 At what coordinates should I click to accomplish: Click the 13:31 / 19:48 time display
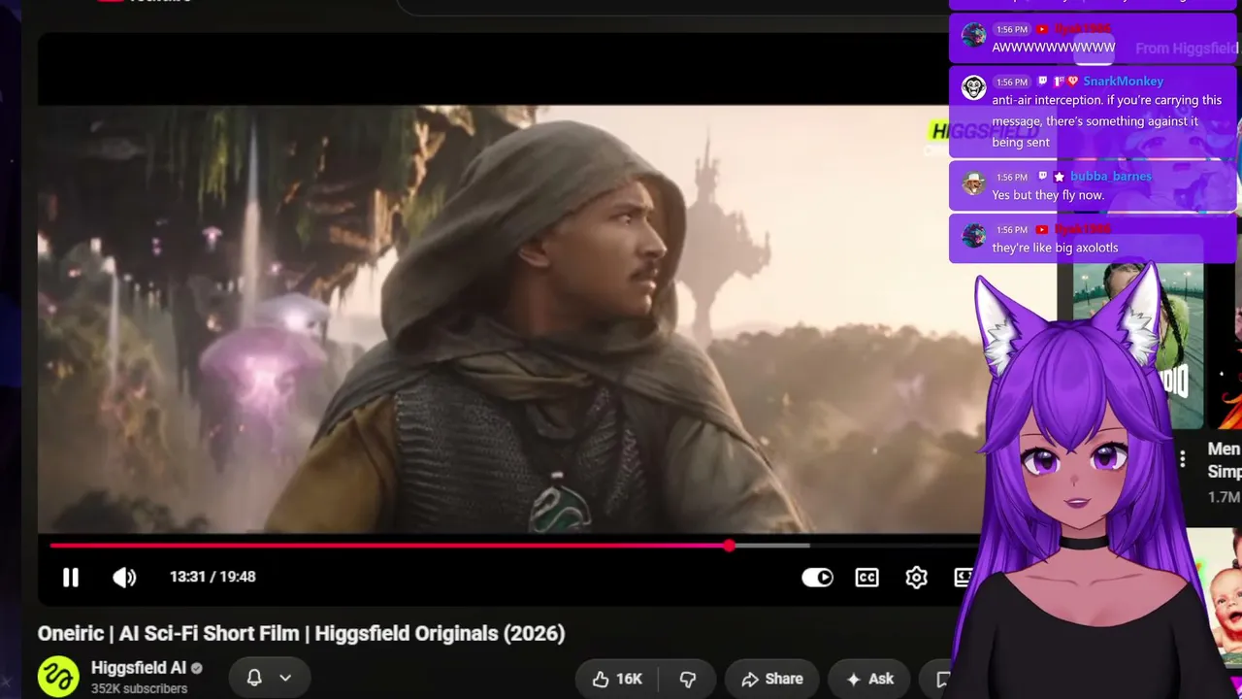coord(212,577)
